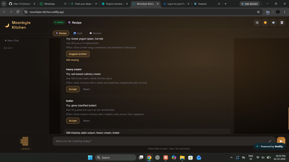Screen dimensions: 289x162
Task: Click the muted volume tray icon
Action: pyautogui.click(x=263, y=158)
